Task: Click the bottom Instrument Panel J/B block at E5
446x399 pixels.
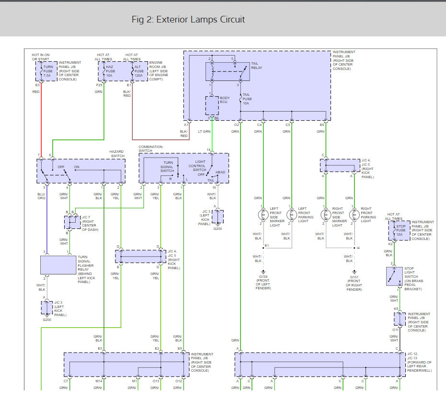Action: tap(126, 365)
